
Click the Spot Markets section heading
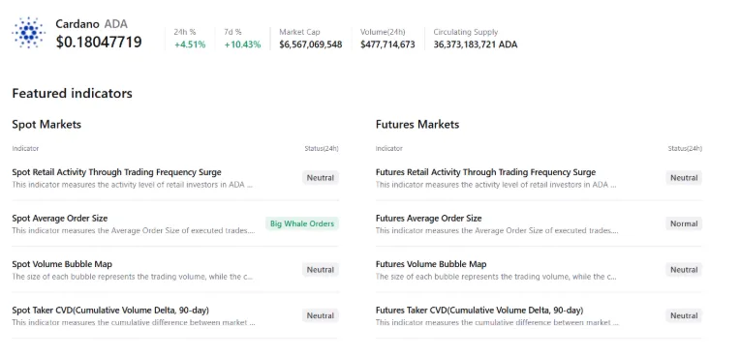click(x=46, y=125)
